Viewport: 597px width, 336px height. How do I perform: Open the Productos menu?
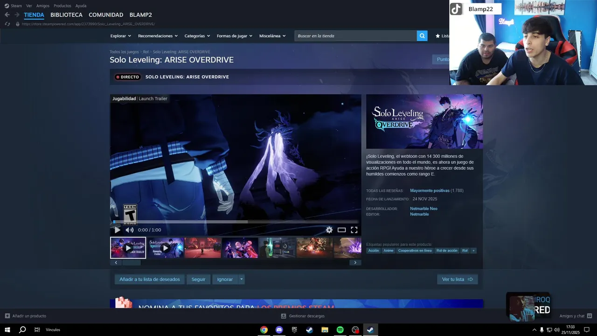pyautogui.click(x=62, y=6)
